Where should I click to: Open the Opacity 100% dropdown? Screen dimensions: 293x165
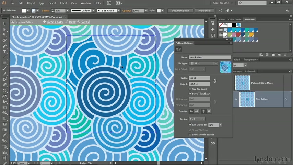click(x=146, y=11)
